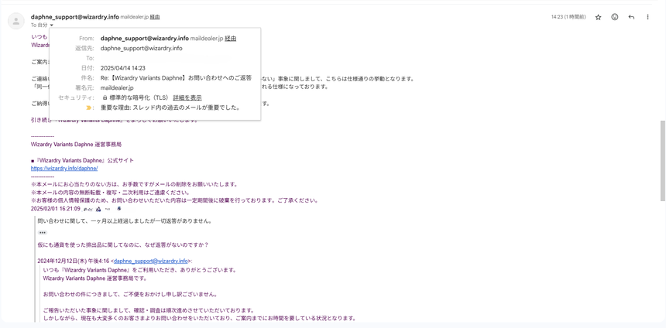
Task: Click daphne_support@wizardry.info link in quoted reply
Action: pyautogui.click(x=151, y=261)
